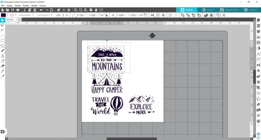Select the Draw a Rectangle tool

(x=3, y=41)
